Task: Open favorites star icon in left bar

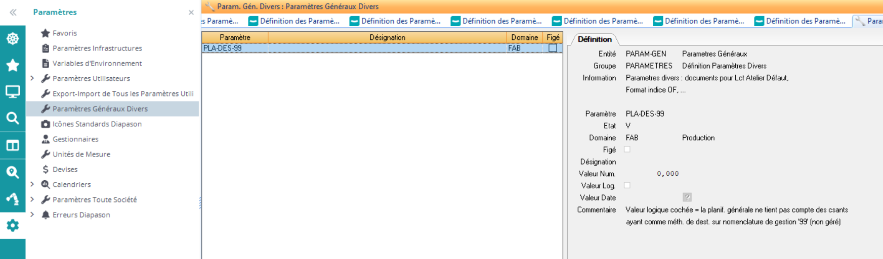Action: [x=13, y=65]
